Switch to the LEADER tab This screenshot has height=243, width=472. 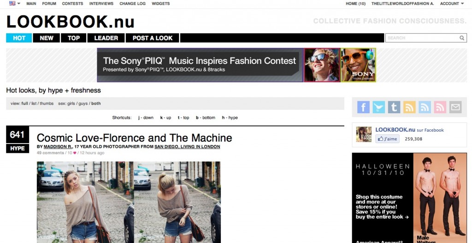click(106, 38)
